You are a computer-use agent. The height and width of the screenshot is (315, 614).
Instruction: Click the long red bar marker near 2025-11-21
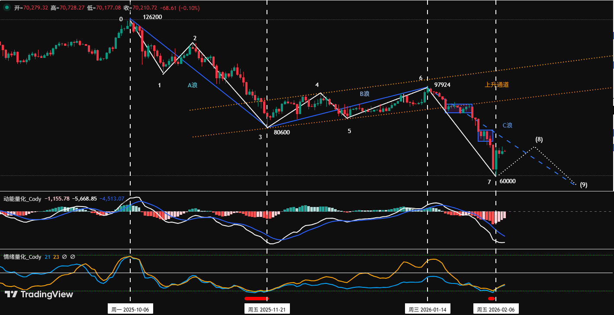pyautogui.click(x=256, y=298)
